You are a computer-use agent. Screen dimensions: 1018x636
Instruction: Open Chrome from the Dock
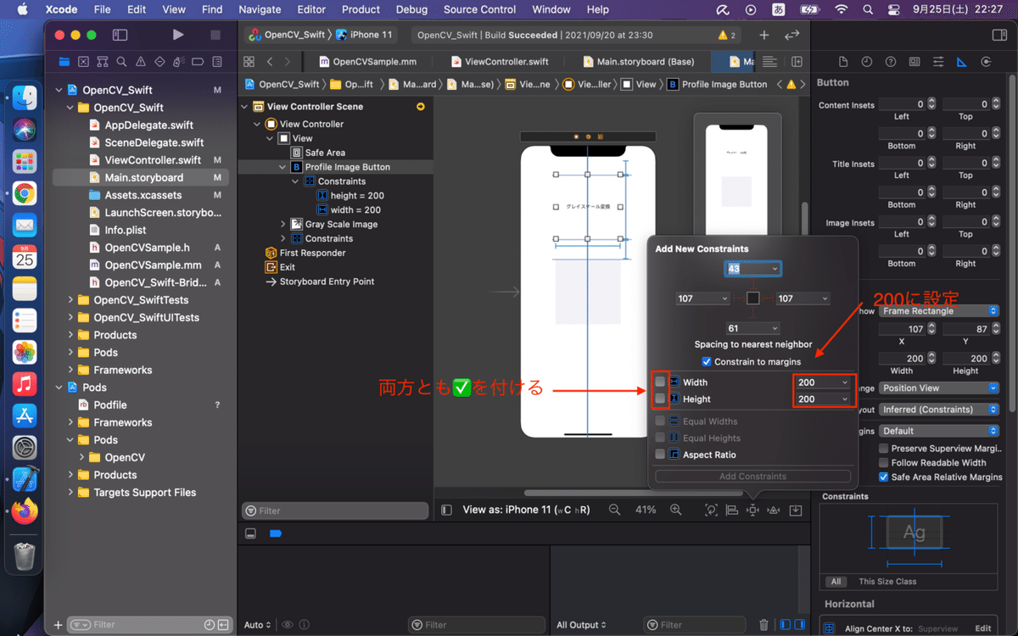click(x=25, y=193)
